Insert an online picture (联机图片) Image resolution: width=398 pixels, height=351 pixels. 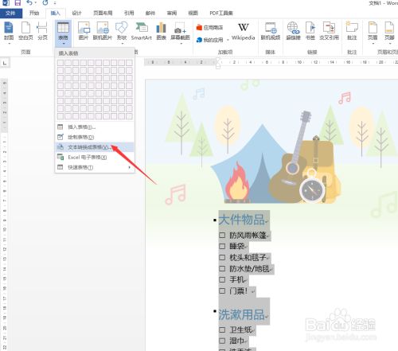point(103,31)
